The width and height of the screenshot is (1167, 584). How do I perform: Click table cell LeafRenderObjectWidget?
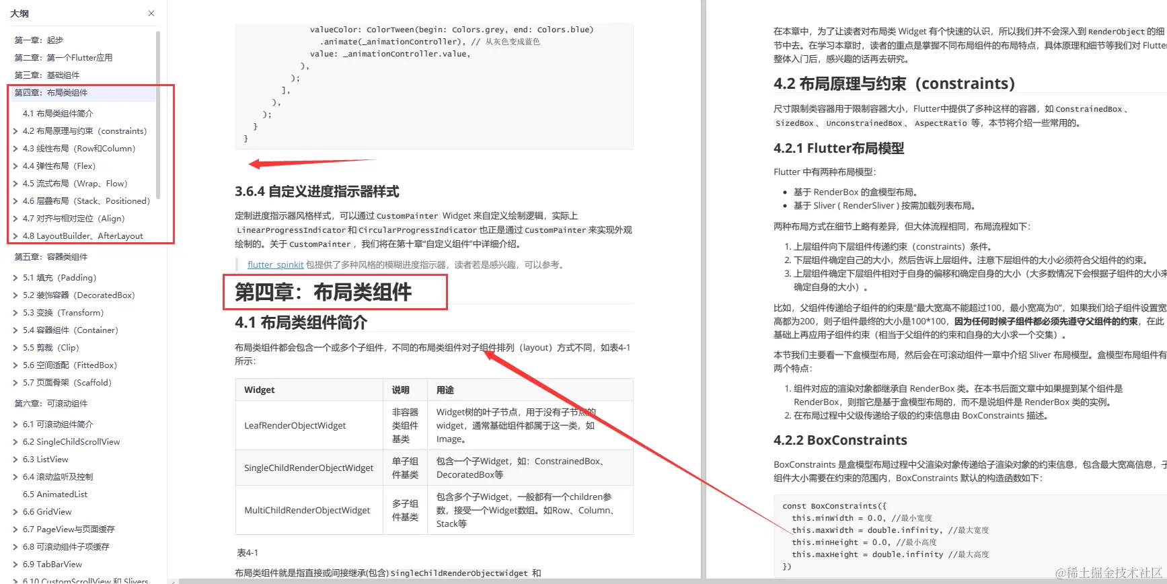pyautogui.click(x=309, y=425)
